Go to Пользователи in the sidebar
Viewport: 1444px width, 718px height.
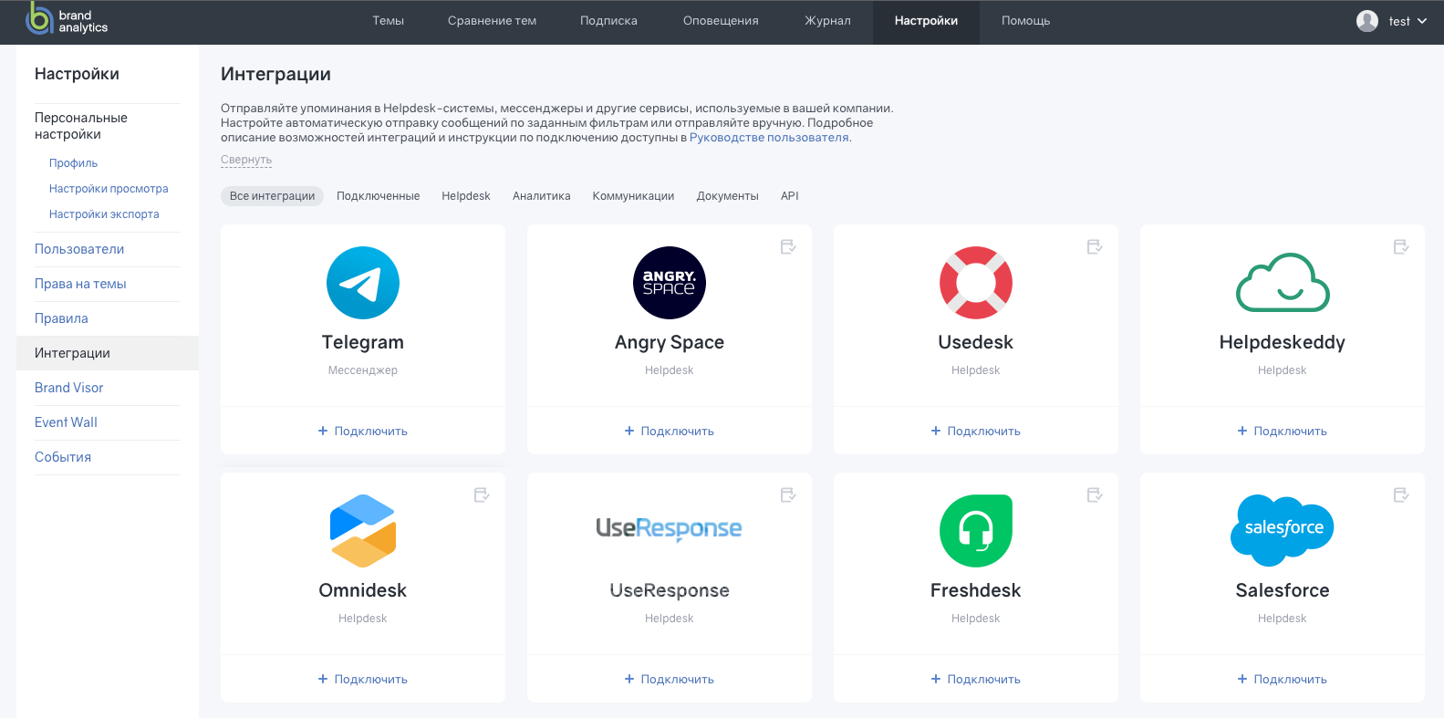[x=79, y=249]
